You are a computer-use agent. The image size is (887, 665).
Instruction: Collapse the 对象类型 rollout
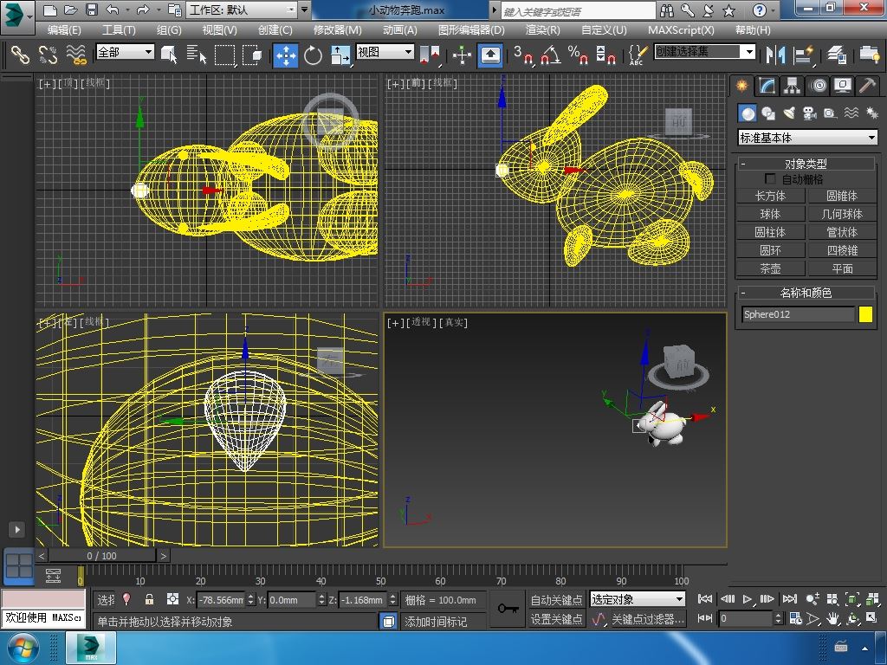click(x=806, y=164)
